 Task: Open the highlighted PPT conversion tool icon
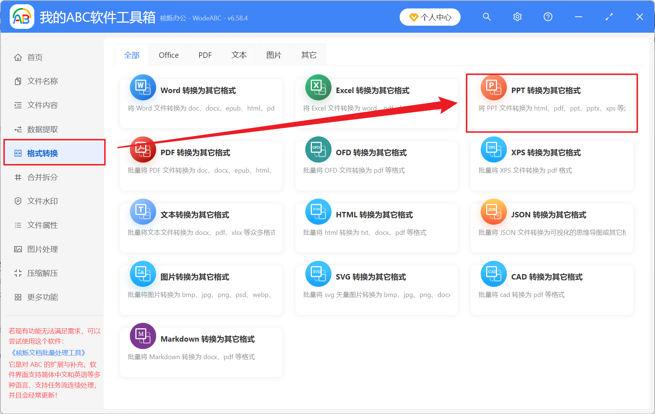pos(493,88)
